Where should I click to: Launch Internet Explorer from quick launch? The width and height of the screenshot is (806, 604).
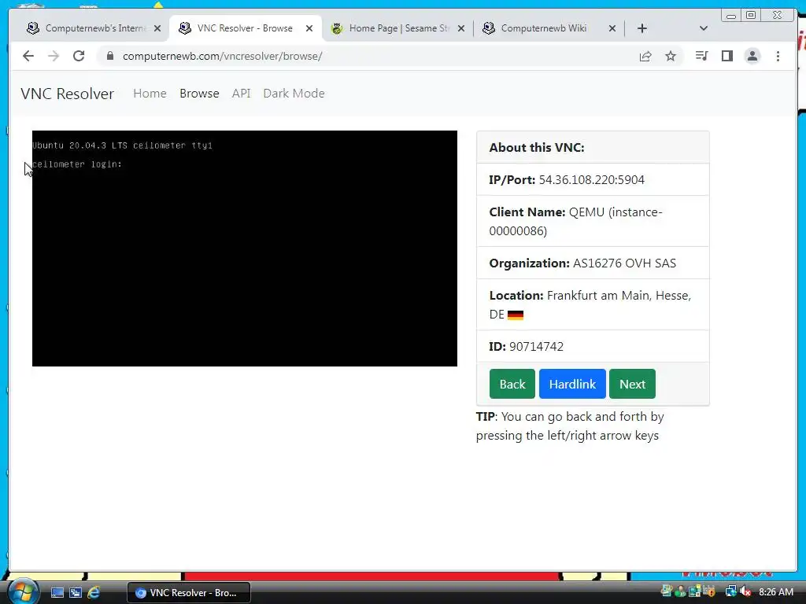point(94,593)
